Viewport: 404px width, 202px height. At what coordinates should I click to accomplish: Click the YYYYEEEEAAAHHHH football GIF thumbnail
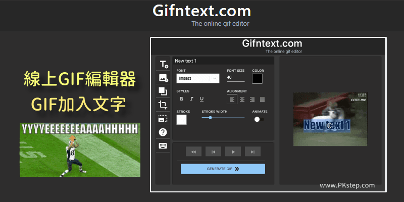80,149
